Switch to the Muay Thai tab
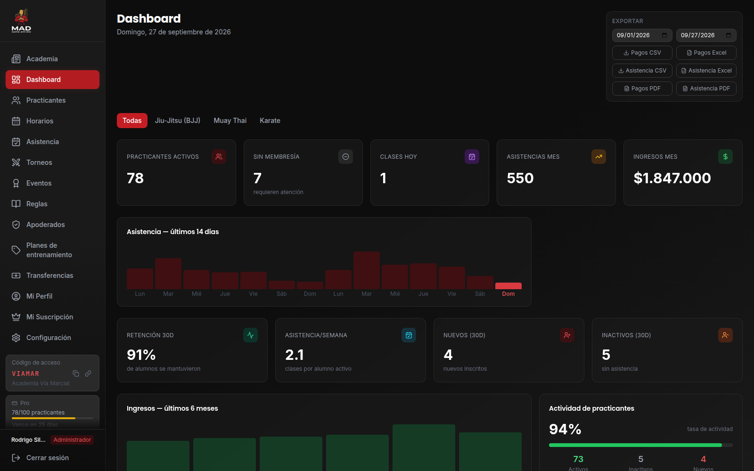Viewport: 754px width, 471px height. pos(230,121)
